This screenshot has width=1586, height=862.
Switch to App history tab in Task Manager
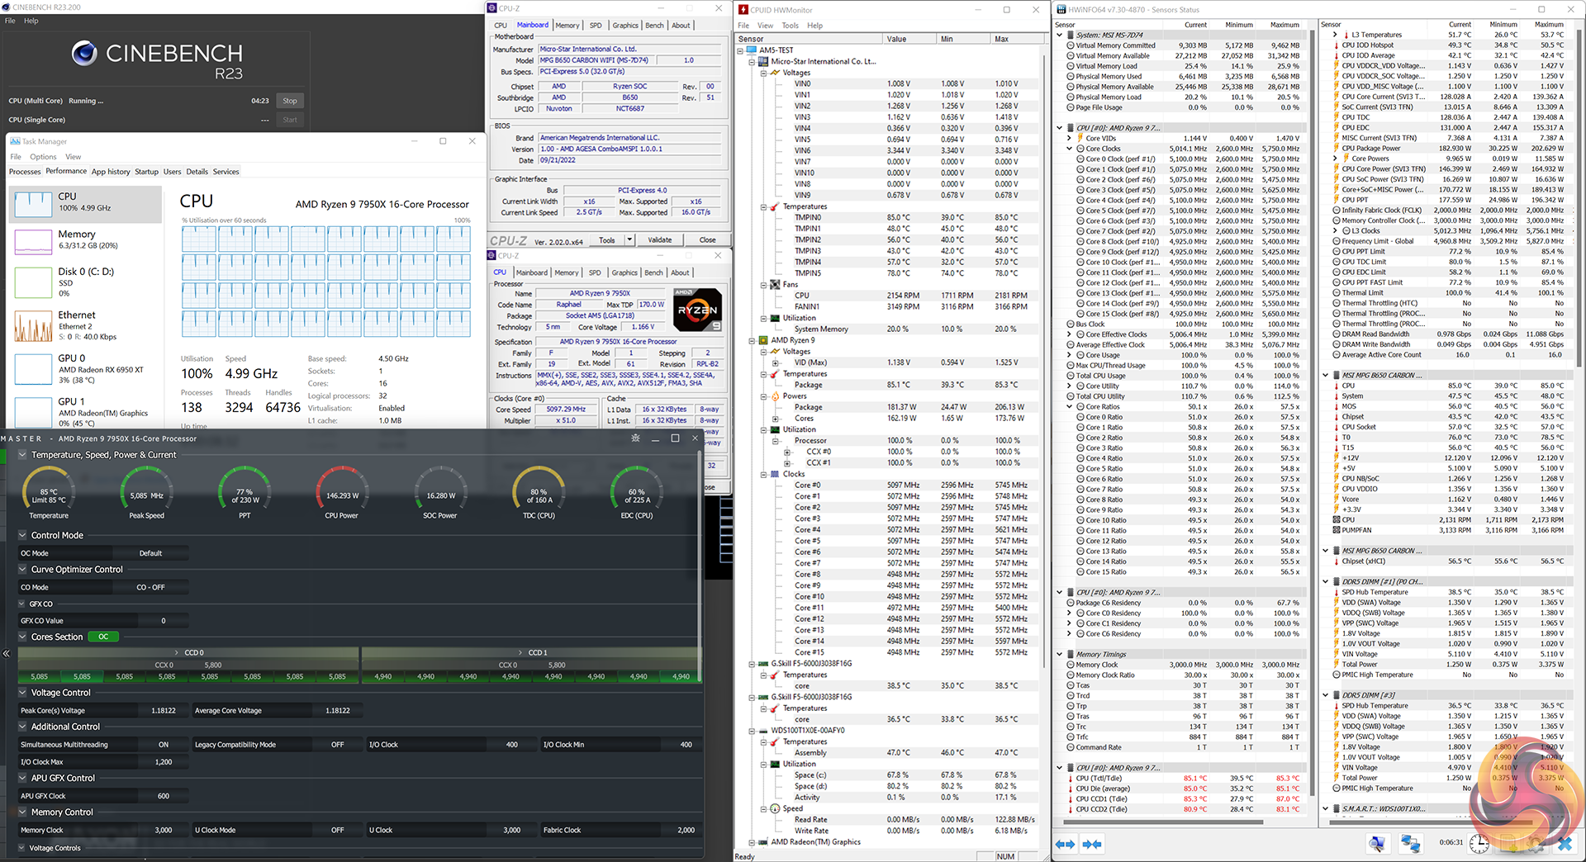pos(111,172)
